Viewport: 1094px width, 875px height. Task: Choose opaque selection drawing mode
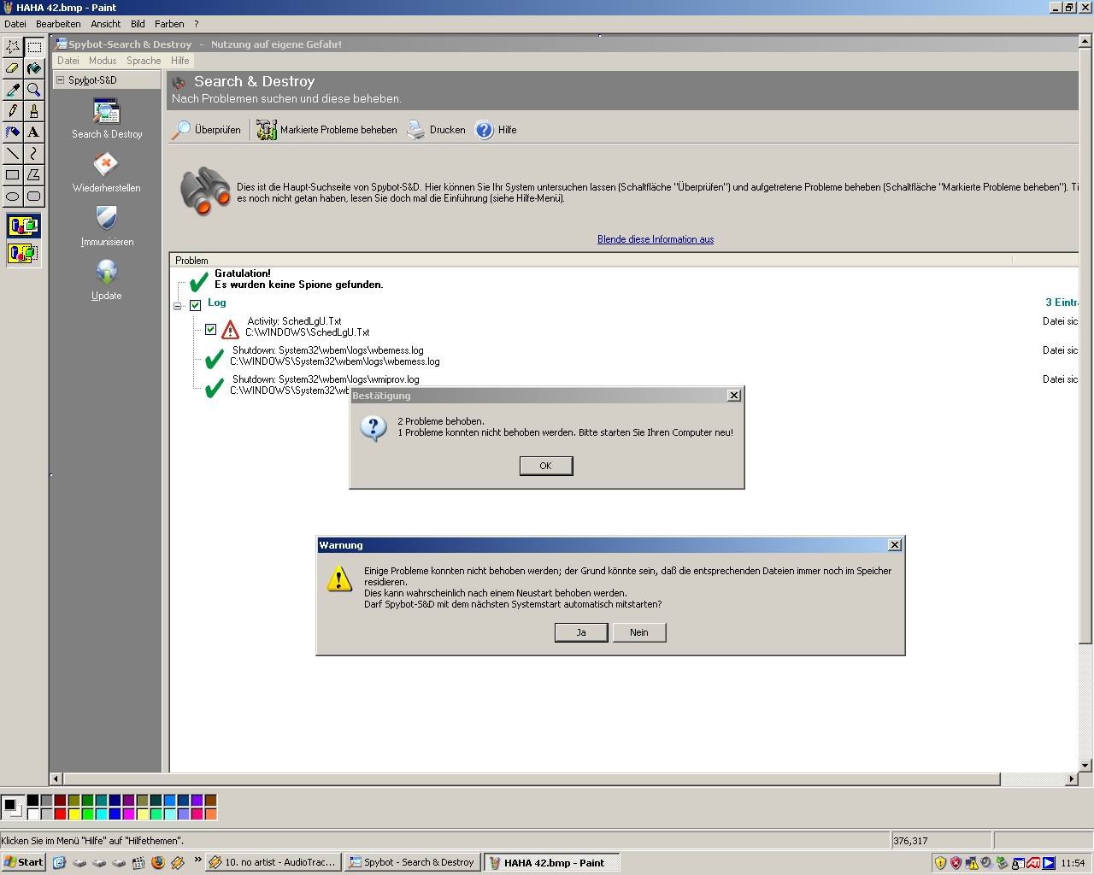click(23, 226)
